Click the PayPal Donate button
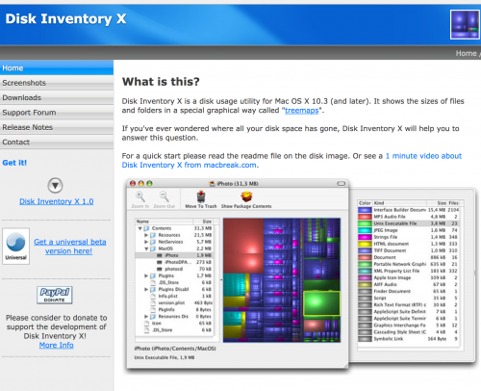This screenshot has width=481, height=391. [55, 295]
